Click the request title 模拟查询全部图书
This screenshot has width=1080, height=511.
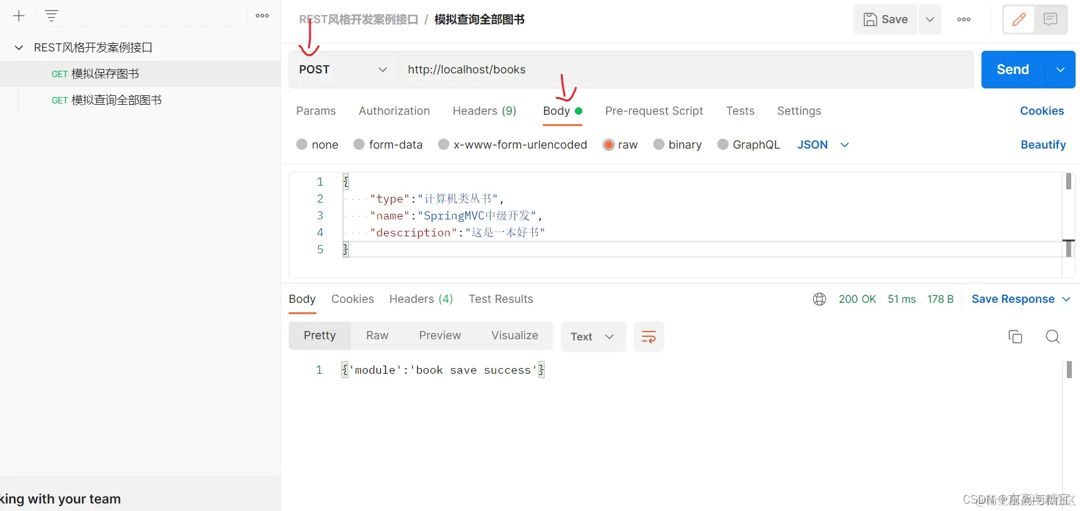(479, 19)
